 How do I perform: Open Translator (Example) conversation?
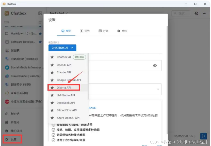tap(23, 59)
